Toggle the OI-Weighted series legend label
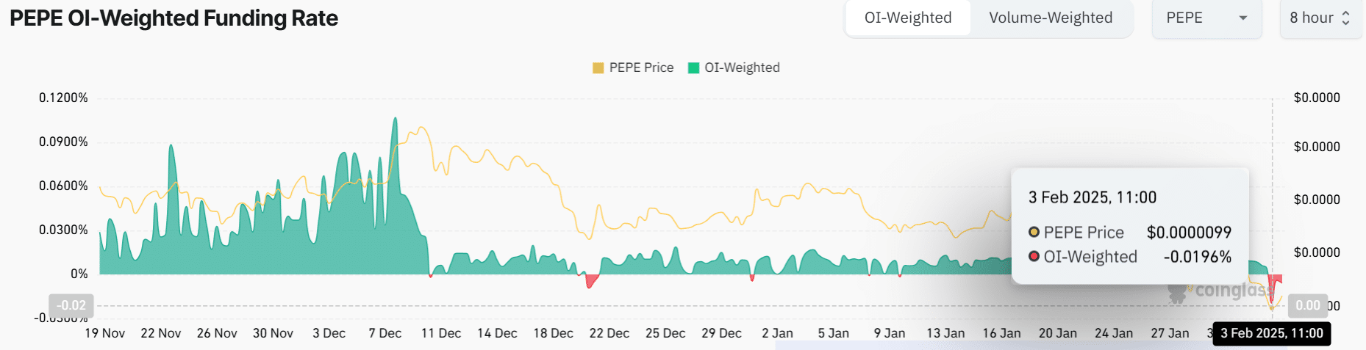The width and height of the screenshot is (1366, 350). (x=742, y=68)
